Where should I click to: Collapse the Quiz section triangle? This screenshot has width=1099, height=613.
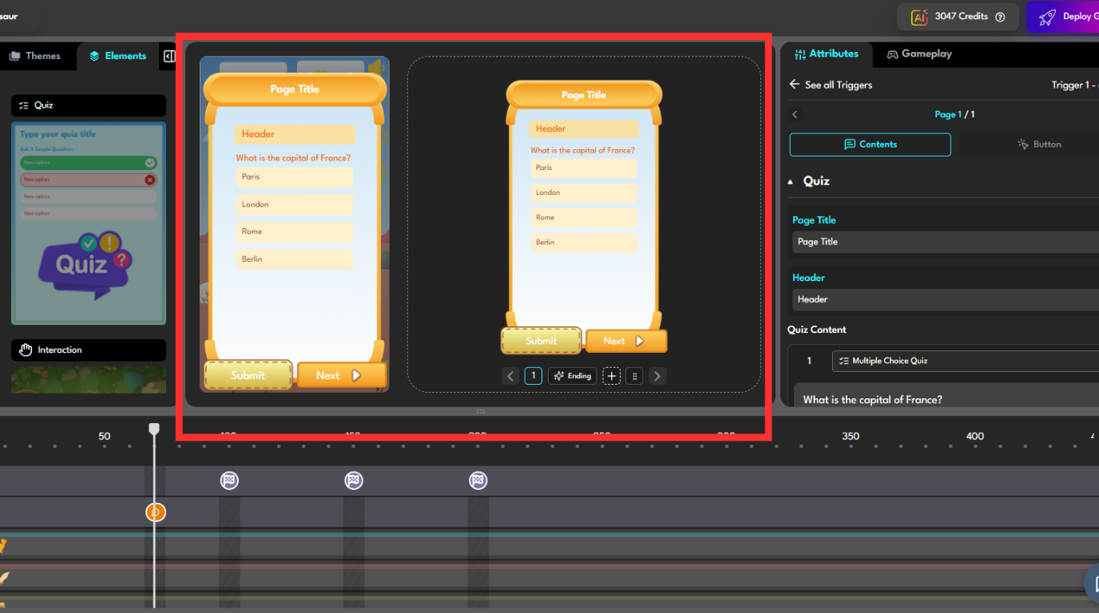pos(791,182)
